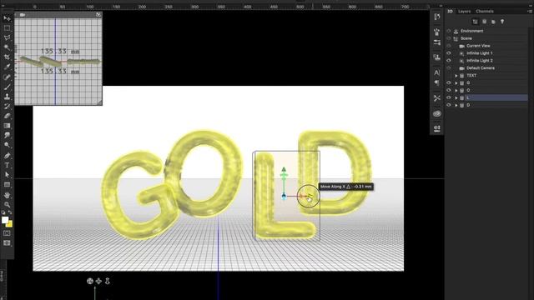Viewport: 534px width, 300px height.
Task: Hide the D mesh
Action: click(449, 105)
